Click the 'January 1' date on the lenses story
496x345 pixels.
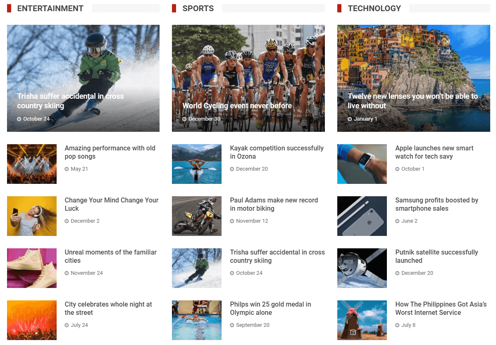click(x=365, y=119)
